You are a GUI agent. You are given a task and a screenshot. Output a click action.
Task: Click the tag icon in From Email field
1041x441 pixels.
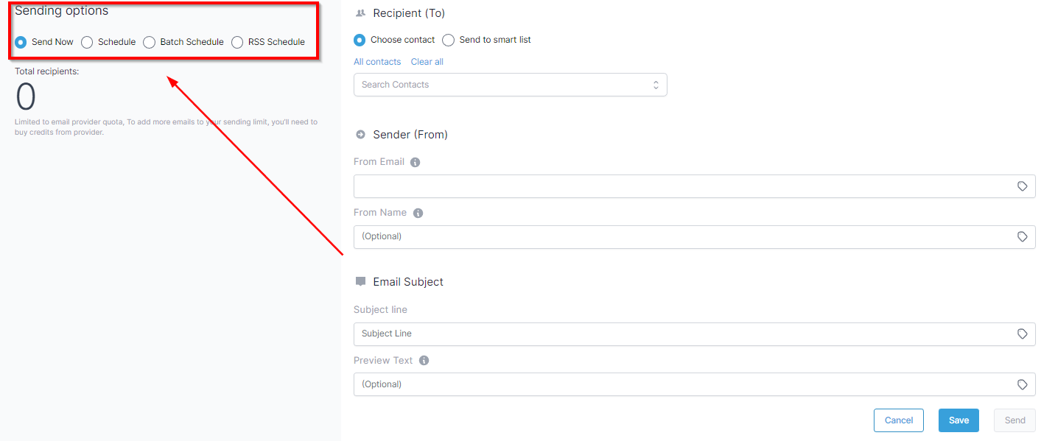[1022, 186]
